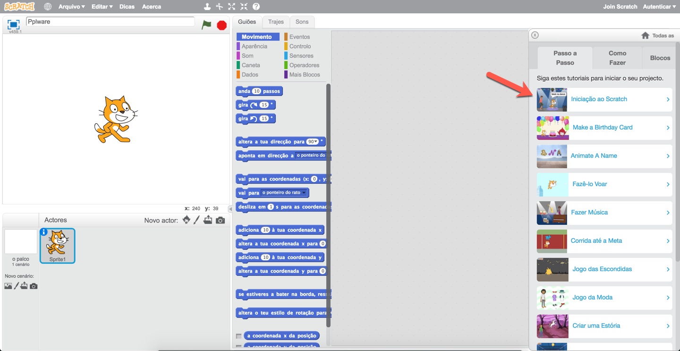Select the Passo a Passo tab
The height and width of the screenshot is (351, 680).
(565, 58)
